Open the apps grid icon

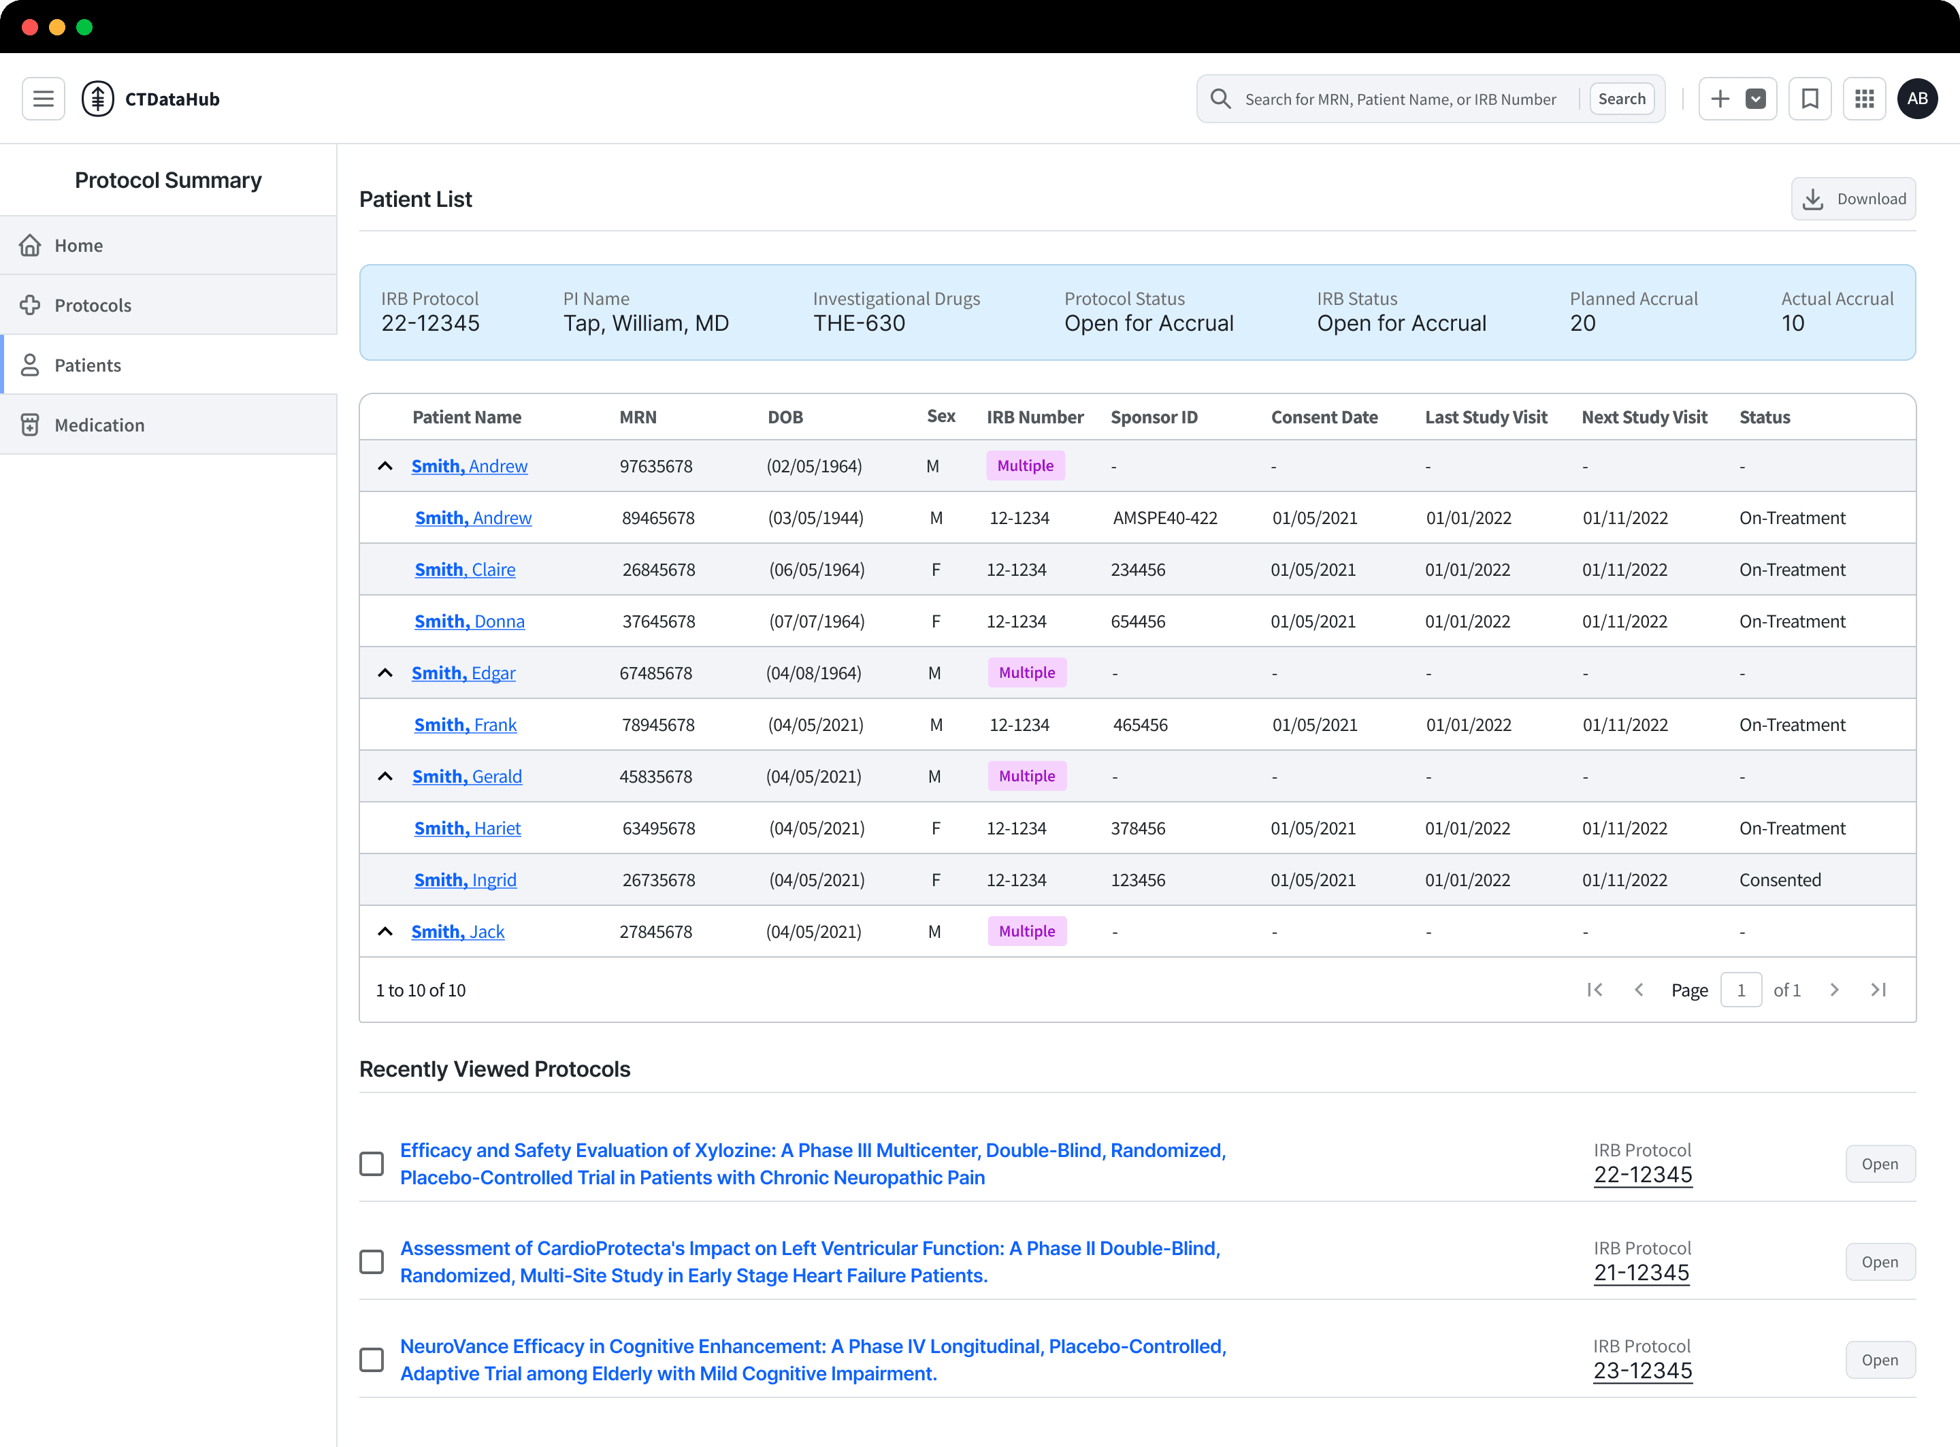1863,99
